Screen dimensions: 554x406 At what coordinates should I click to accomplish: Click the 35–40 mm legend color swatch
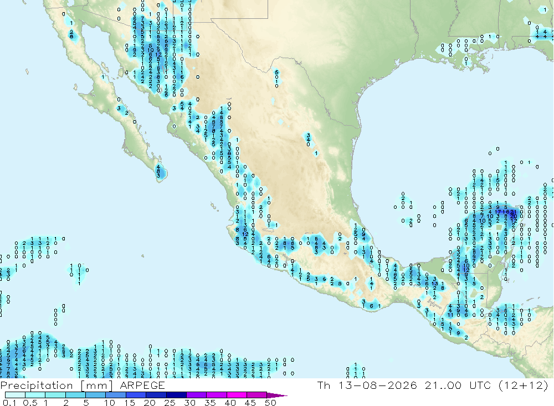click(x=217, y=395)
